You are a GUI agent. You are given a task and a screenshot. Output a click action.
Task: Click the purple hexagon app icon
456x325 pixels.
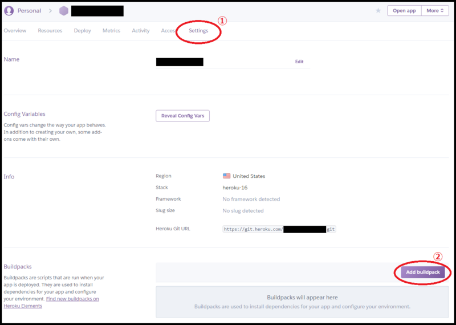point(63,10)
